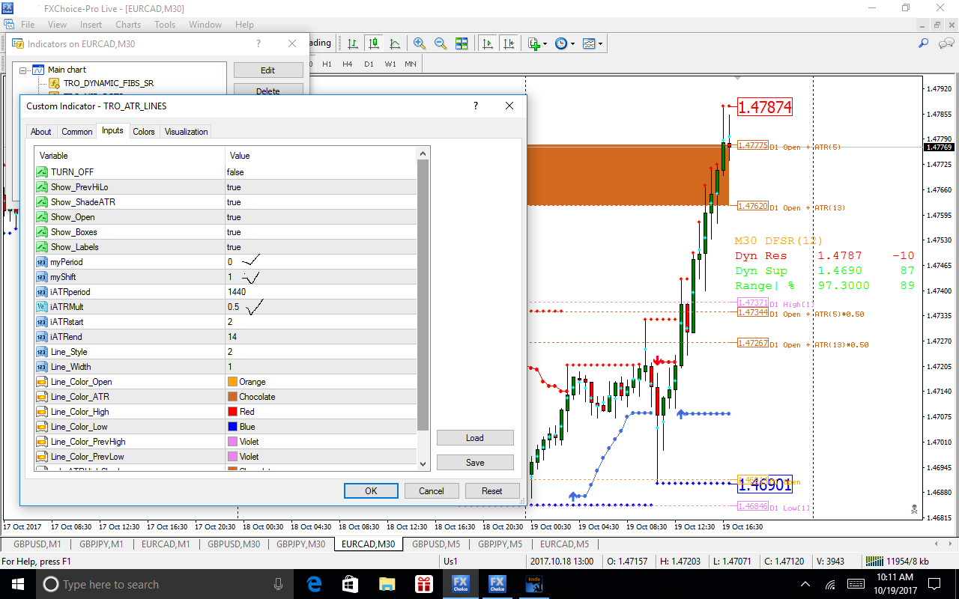The image size is (959, 599).
Task: Switch to bar chart view
Action: pos(352,43)
